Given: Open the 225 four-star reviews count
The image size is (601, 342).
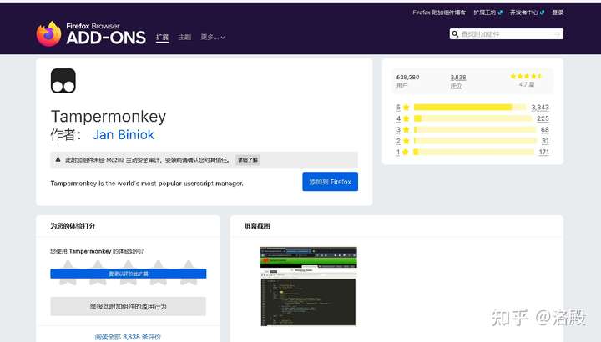Looking at the screenshot, I should 543,118.
